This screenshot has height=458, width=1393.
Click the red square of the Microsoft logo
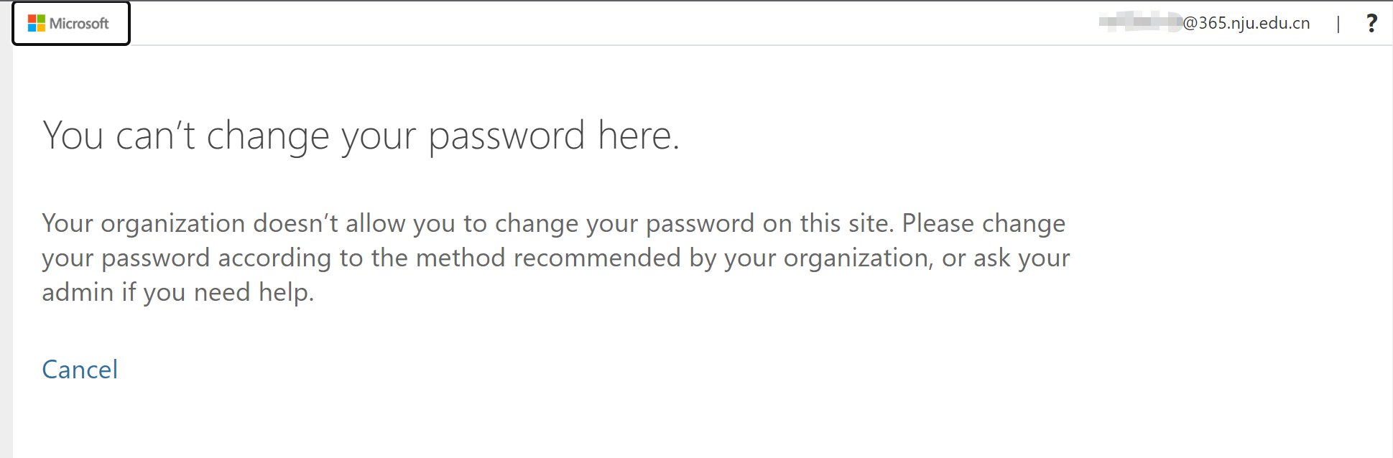tap(32, 19)
